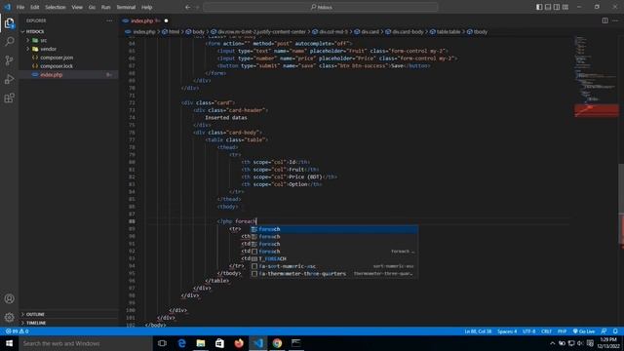The height and width of the screenshot is (351, 624).
Task: Open Task View in the taskbar
Action: tap(162, 343)
